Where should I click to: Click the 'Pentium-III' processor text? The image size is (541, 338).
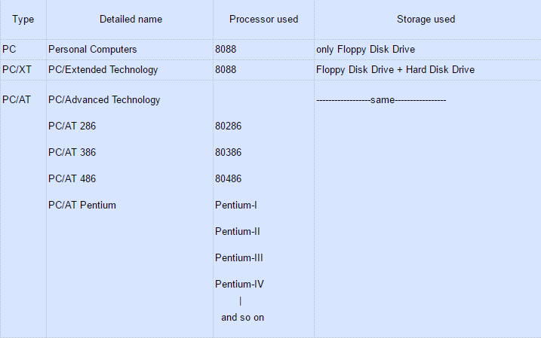(239, 258)
